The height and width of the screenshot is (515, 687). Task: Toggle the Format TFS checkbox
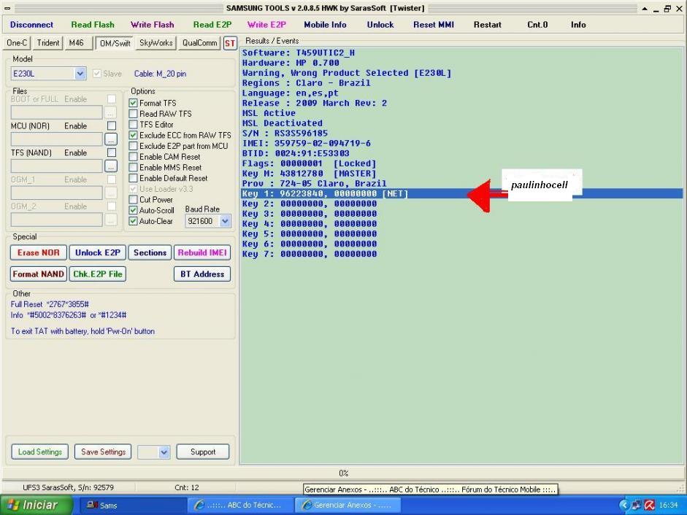tap(133, 103)
